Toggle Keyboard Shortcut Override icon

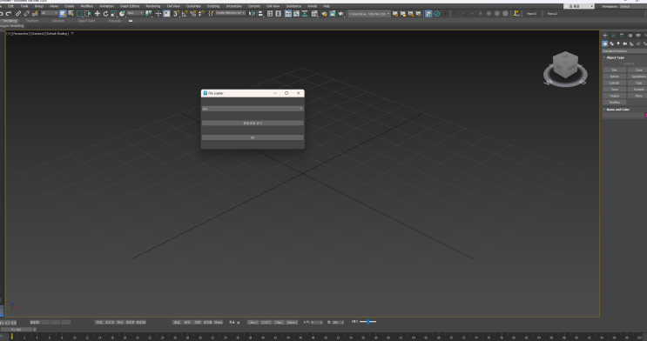pos(166,14)
